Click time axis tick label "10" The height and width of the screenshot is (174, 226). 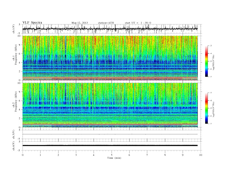pyautogui.click(x=201, y=155)
